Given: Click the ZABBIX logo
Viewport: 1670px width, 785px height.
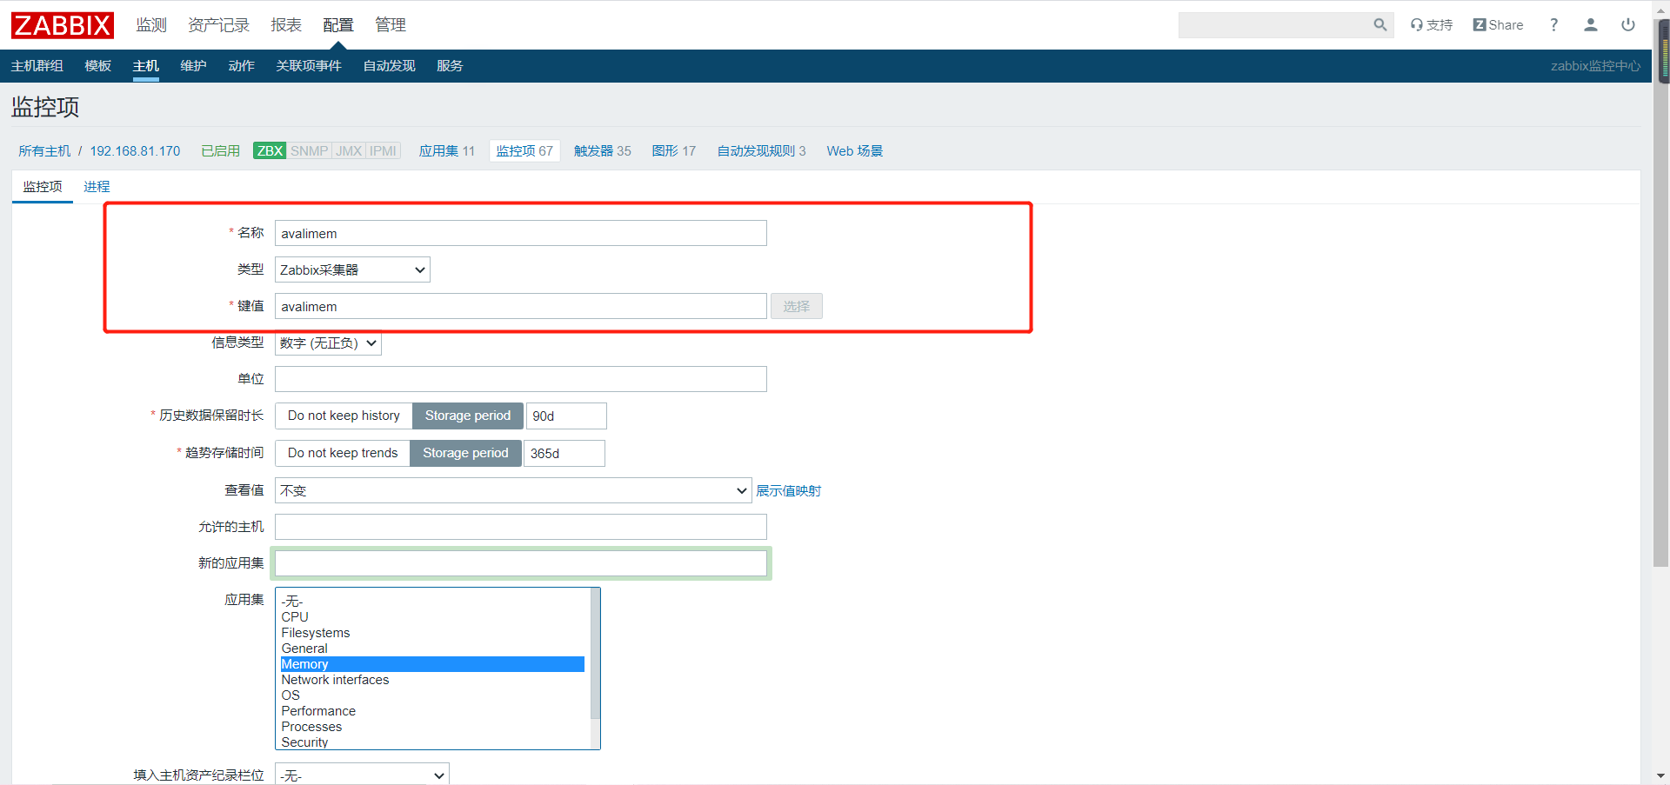Looking at the screenshot, I should coord(63,25).
